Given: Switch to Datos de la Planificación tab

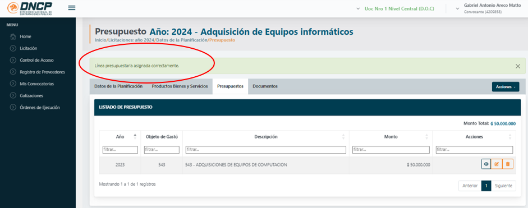Looking at the screenshot, I should (x=118, y=86).
